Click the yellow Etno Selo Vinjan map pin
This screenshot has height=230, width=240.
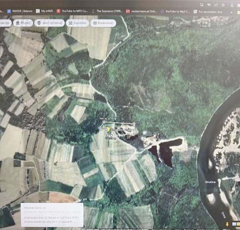coord(108,130)
